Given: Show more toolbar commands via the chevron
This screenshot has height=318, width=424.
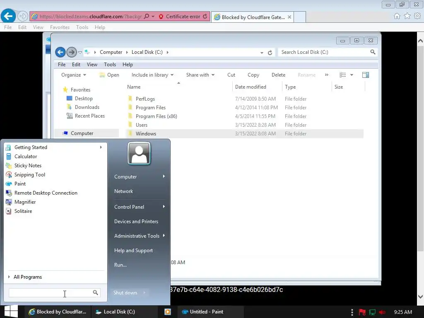Looking at the screenshot, I should (327, 75).
